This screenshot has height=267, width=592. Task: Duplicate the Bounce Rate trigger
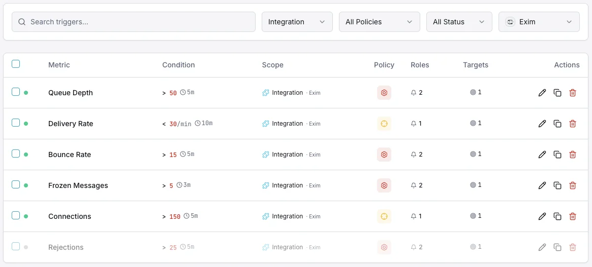pyautogui.click(x=557, y=155)
